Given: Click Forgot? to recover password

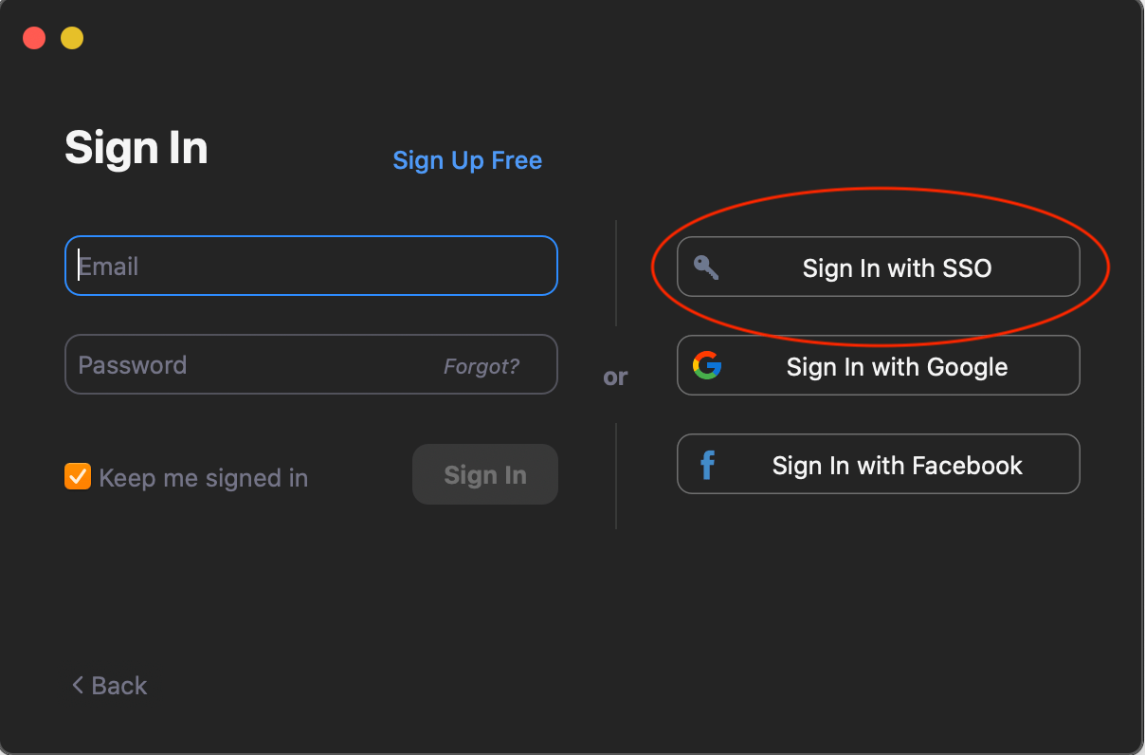Looking at the screenshot, I should point(483,364).
